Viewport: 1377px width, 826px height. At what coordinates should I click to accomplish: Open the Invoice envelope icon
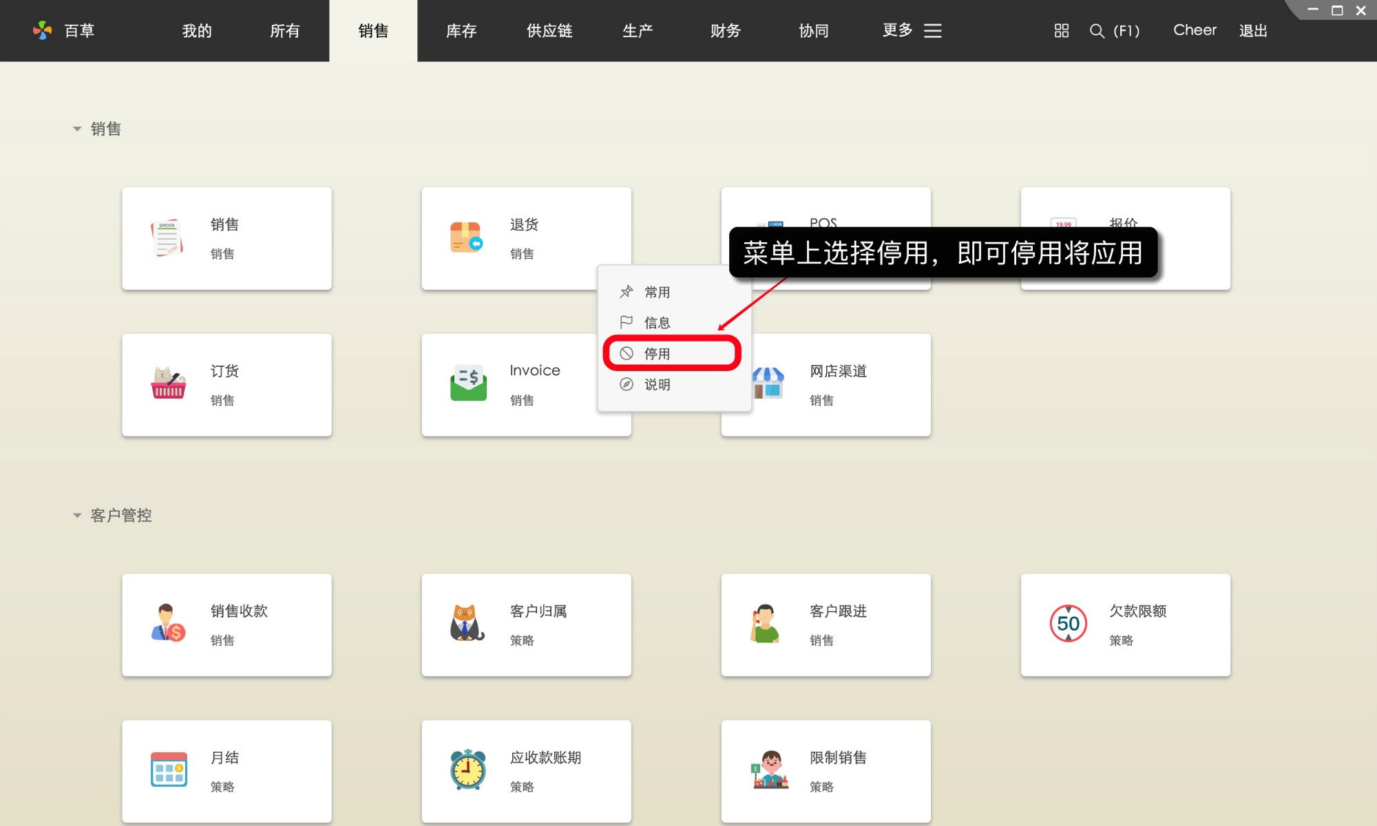[468, 383]
